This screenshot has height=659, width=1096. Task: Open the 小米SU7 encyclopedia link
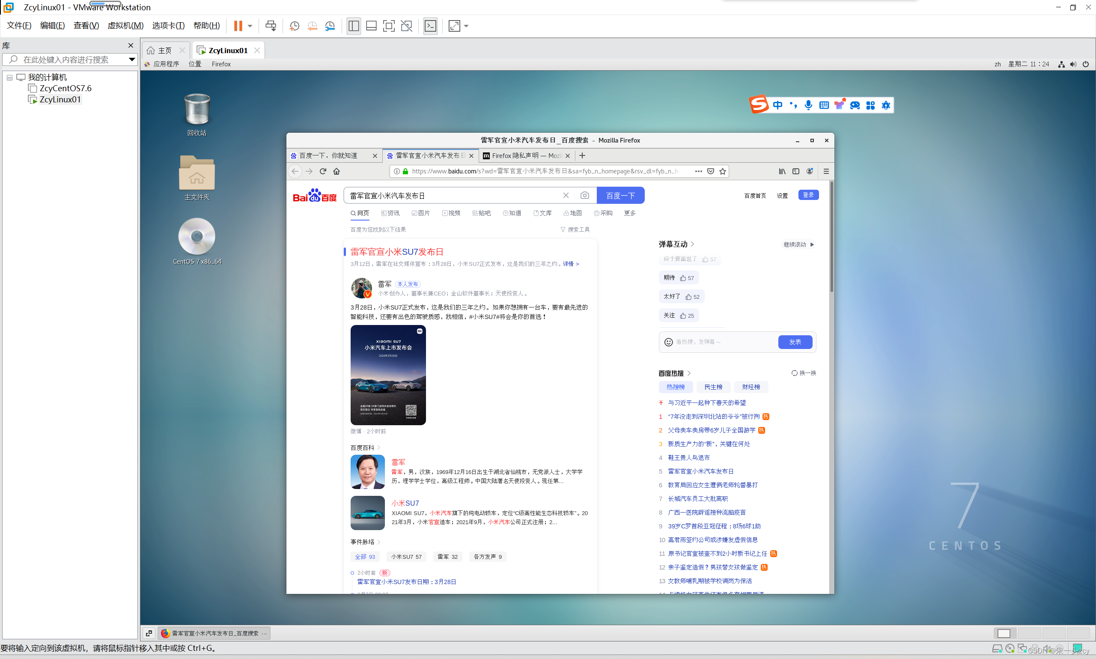(x=405, y=503)
